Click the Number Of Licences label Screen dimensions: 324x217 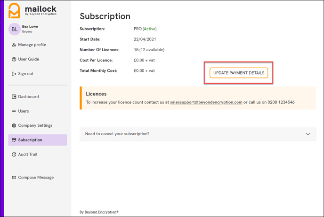coord(99,50)
